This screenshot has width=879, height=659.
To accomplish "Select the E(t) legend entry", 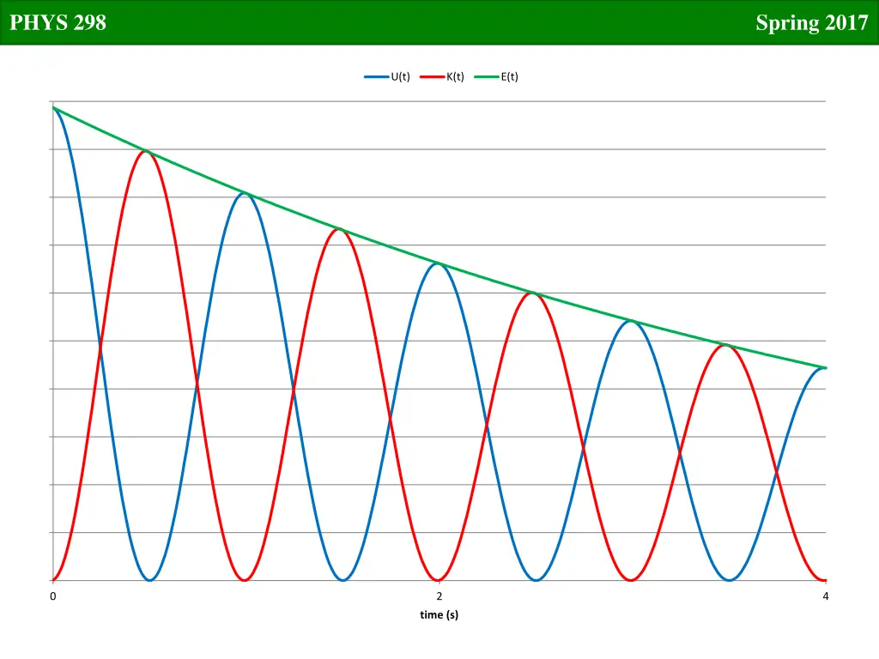I will 496,76.
